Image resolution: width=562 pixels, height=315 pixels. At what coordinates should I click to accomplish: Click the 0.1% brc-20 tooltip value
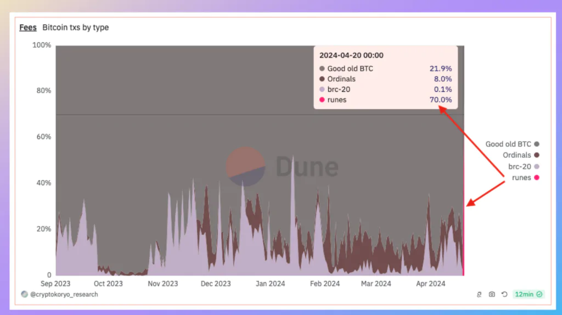click(x=443, y=89)
